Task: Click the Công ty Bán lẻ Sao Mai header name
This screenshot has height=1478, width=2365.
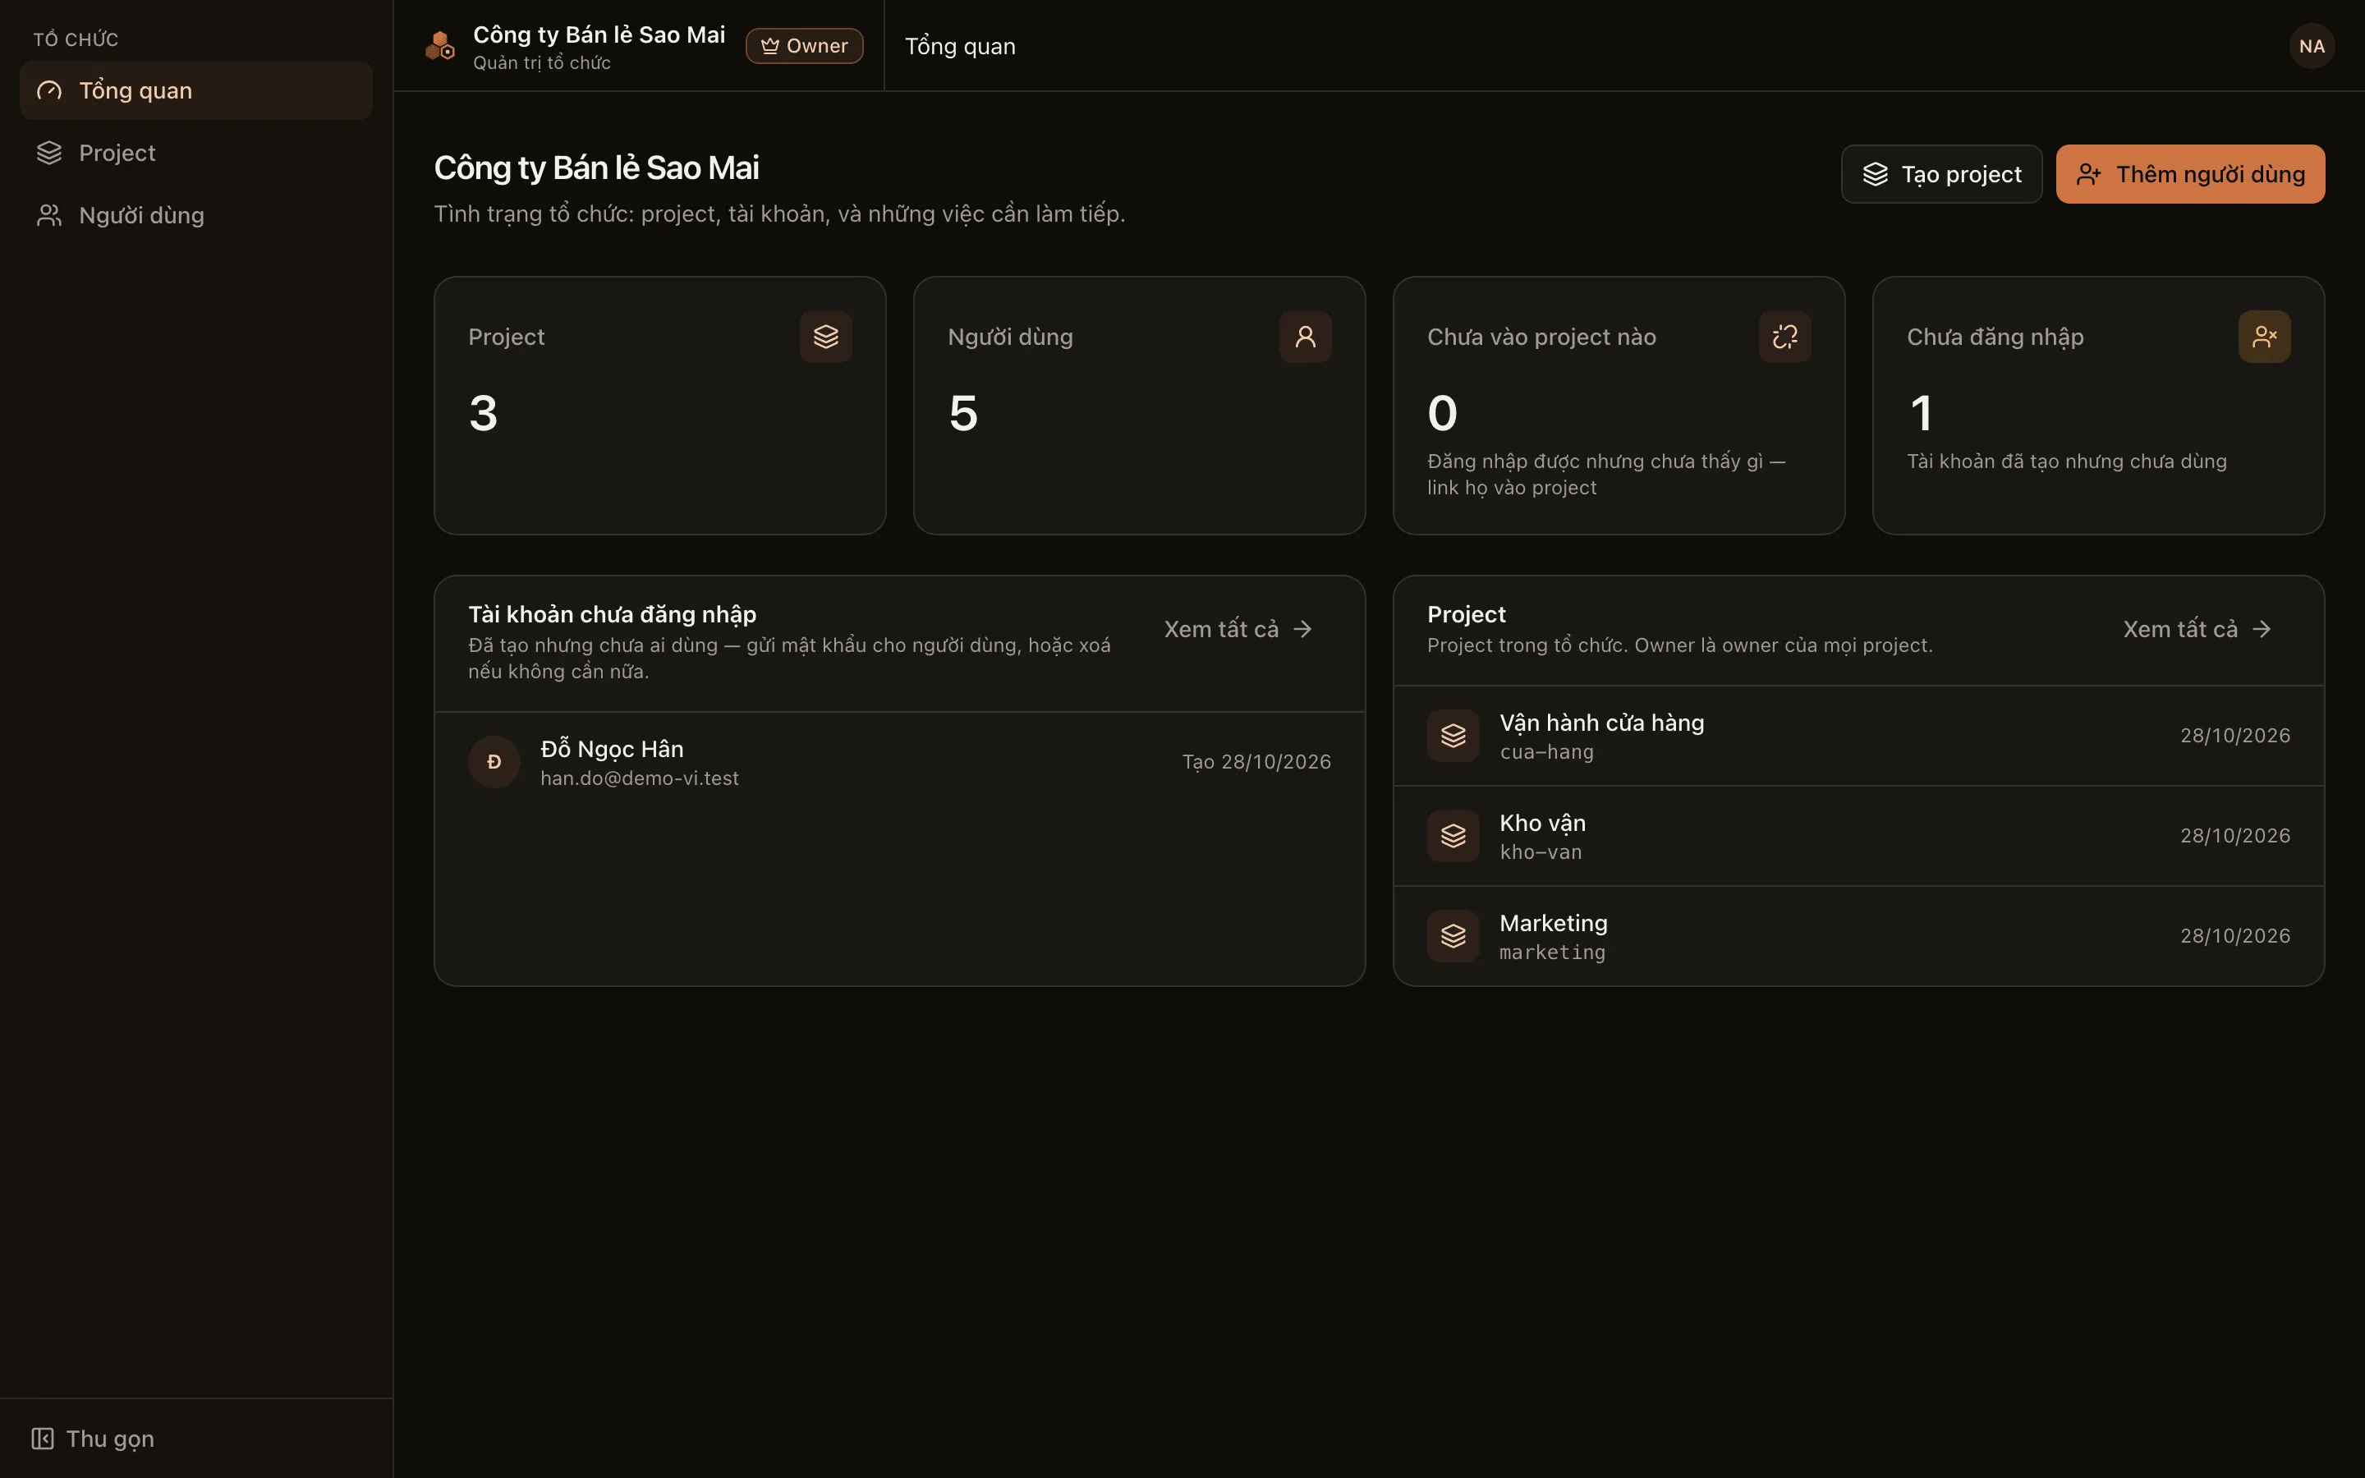Action: click(x=599, y=35)
